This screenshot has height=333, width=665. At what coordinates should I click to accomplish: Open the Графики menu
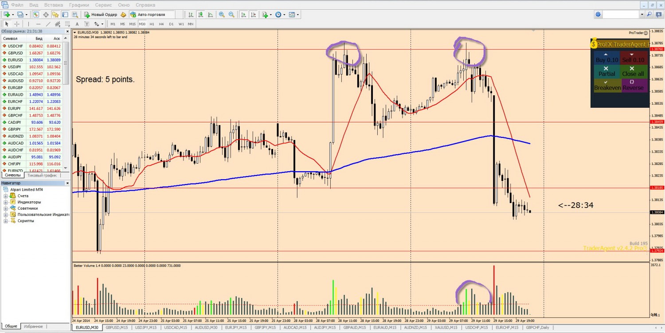[x=79, y=5]
